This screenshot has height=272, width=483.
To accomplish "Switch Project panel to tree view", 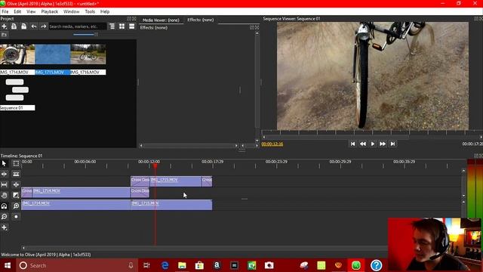I will click(x=112, y=26).
